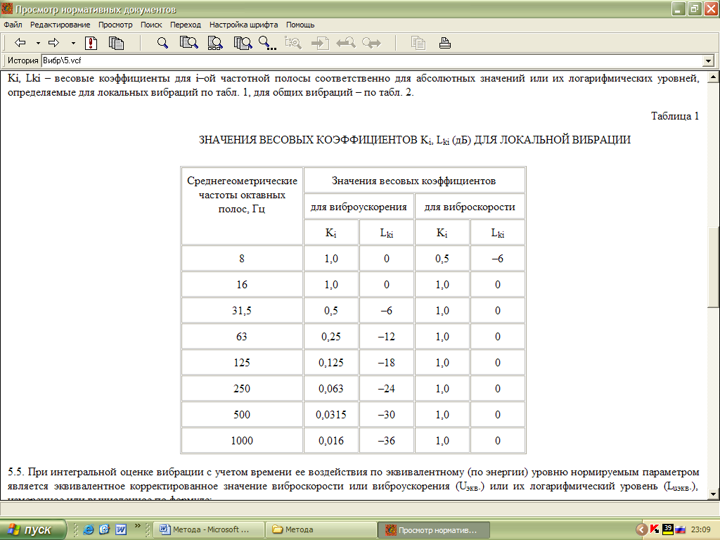Launch Word from quick launch

click(x=121, y=530)
